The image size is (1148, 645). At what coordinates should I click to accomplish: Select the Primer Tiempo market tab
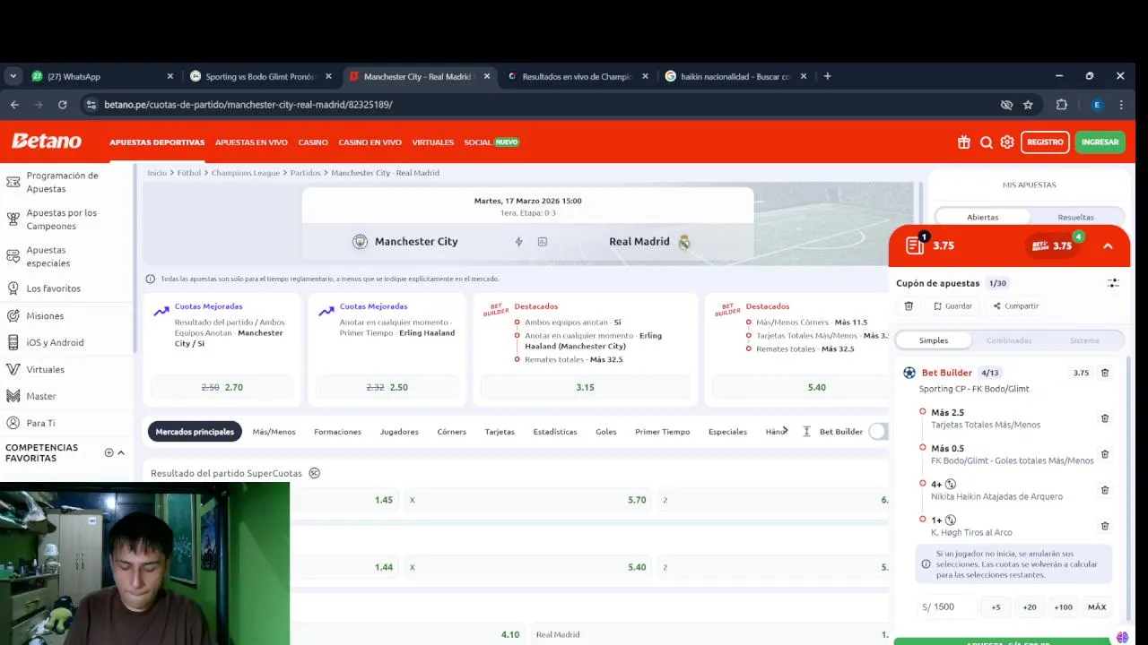coord(663,432)
